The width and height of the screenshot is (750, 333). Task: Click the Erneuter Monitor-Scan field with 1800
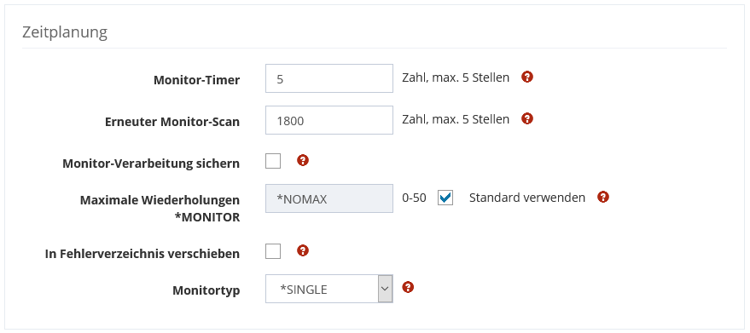[x=329, y=120]
